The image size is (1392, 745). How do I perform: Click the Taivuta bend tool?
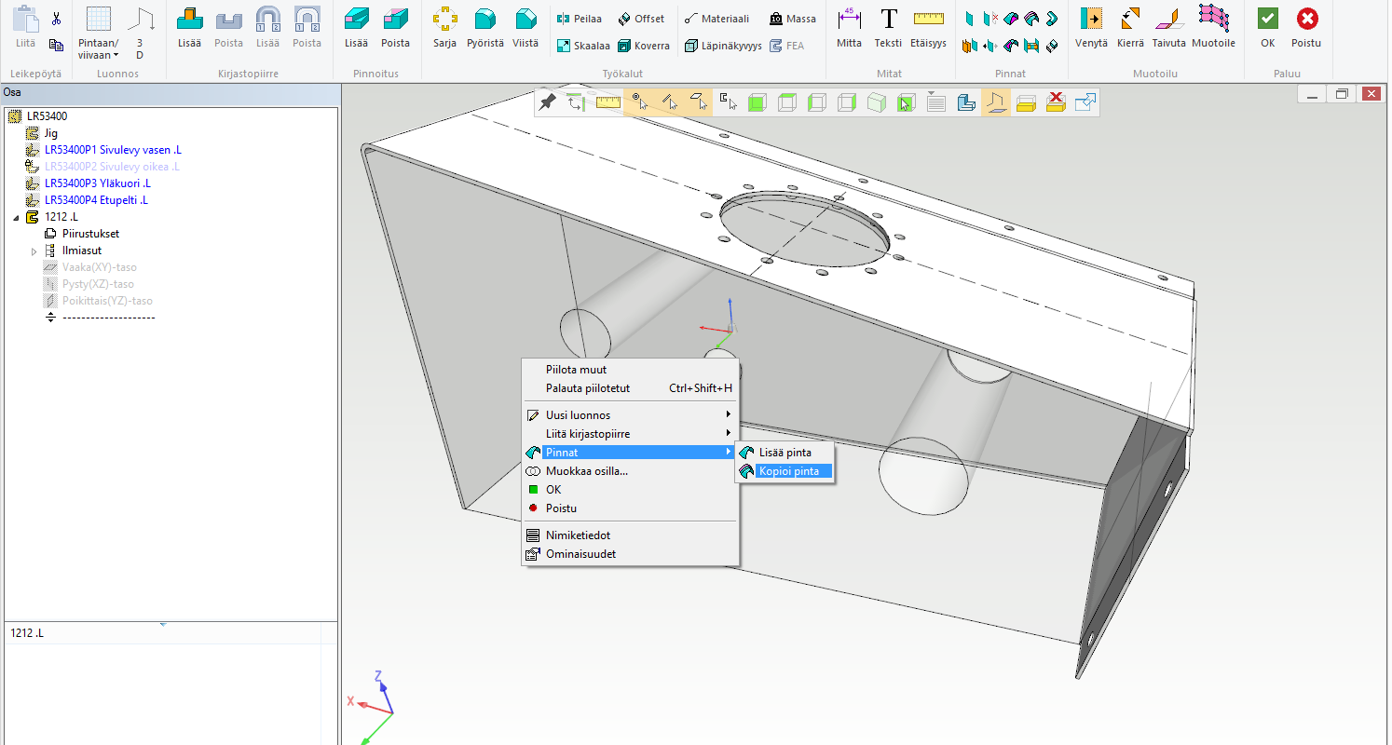(x=1168, y=19)
